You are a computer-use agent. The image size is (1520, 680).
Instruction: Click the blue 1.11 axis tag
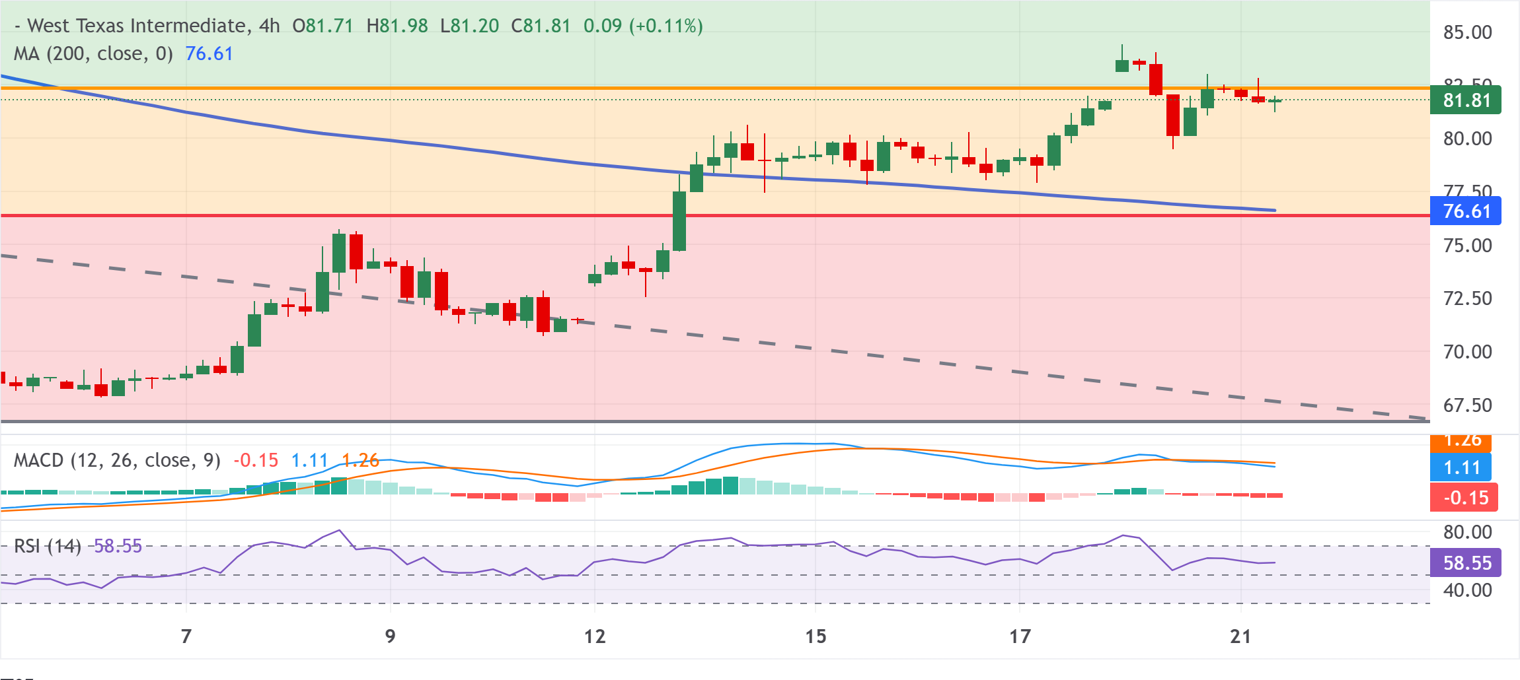point(1461,467)
